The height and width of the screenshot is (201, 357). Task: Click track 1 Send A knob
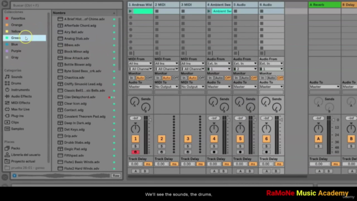click(134, 102)
